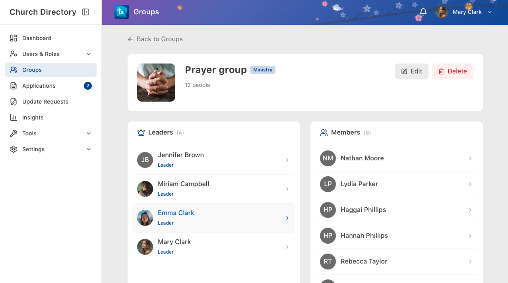Open the user menu dropdown arrow
The height and width of the screenshot is (283, 508).
pyautogui.click(x=490, y=12)
